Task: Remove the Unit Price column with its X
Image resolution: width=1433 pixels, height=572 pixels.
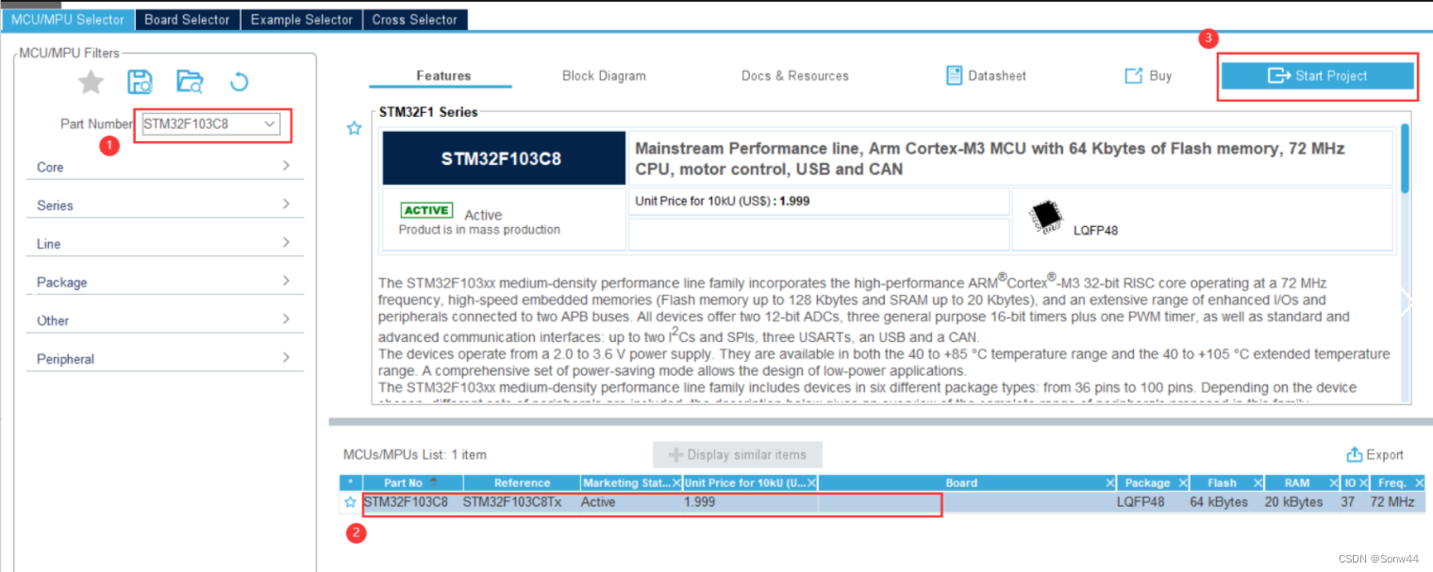Action: point(811,482)
